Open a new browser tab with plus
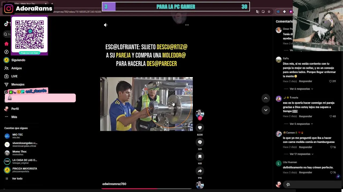The width and height of the screenshot is (343, 192). pyautogui.click(x=52, y=4)
